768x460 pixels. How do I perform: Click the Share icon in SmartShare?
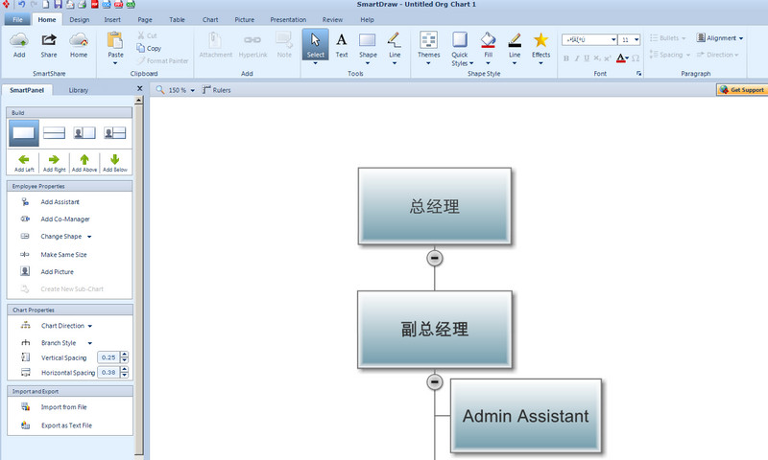point(49,40)
